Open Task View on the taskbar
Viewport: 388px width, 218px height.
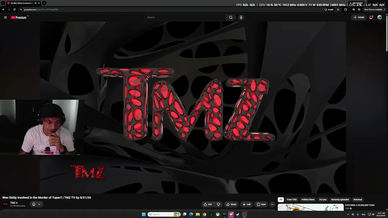(x=184, y=214)
